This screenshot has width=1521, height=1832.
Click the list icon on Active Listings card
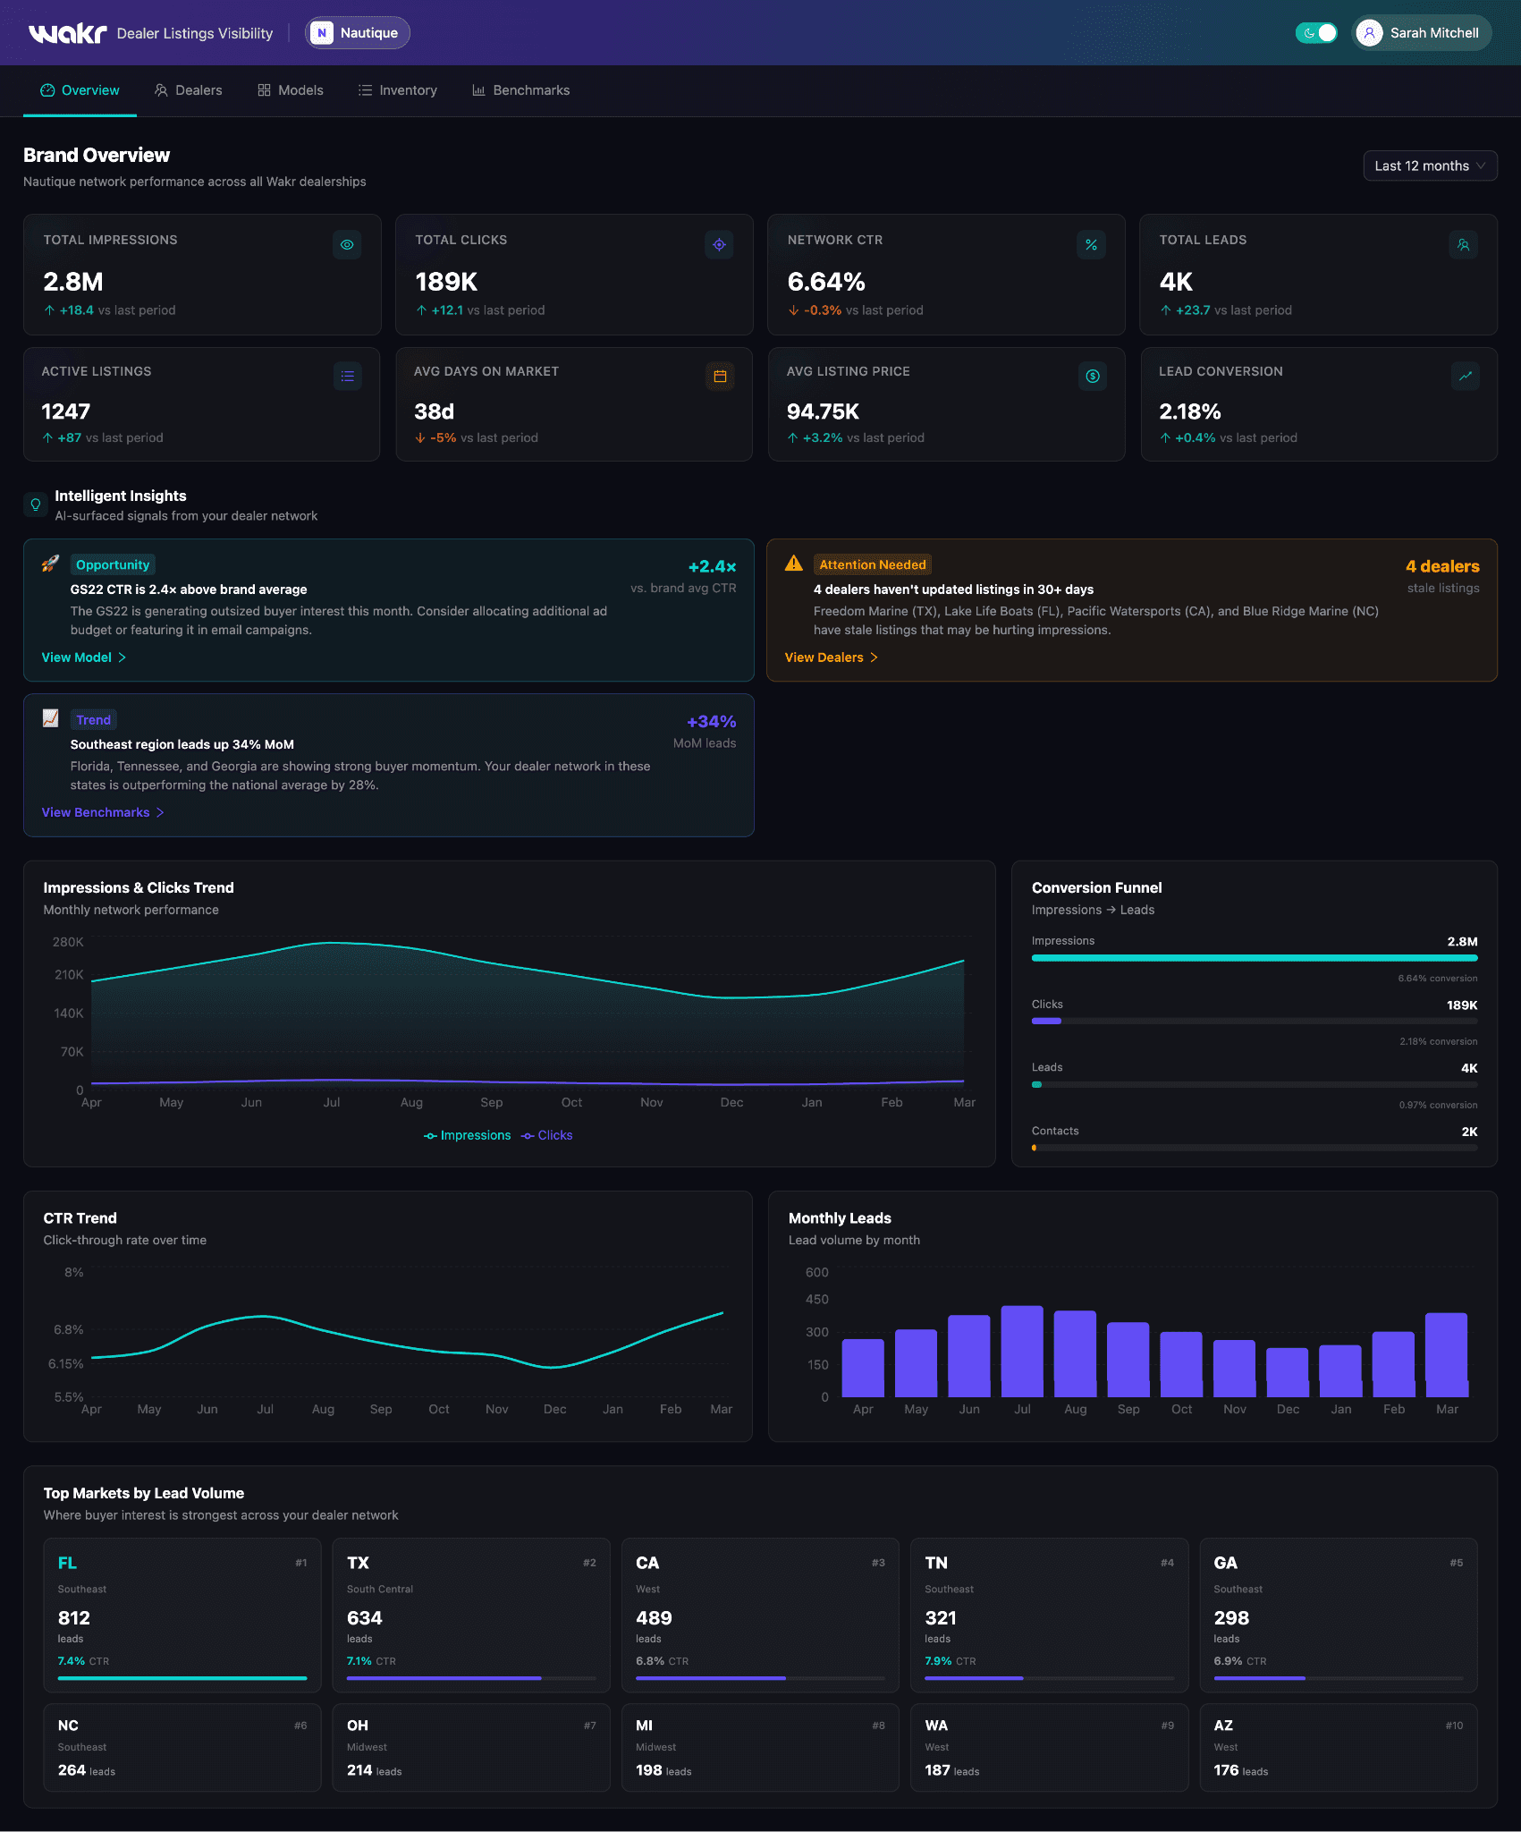tap(347, 376)
